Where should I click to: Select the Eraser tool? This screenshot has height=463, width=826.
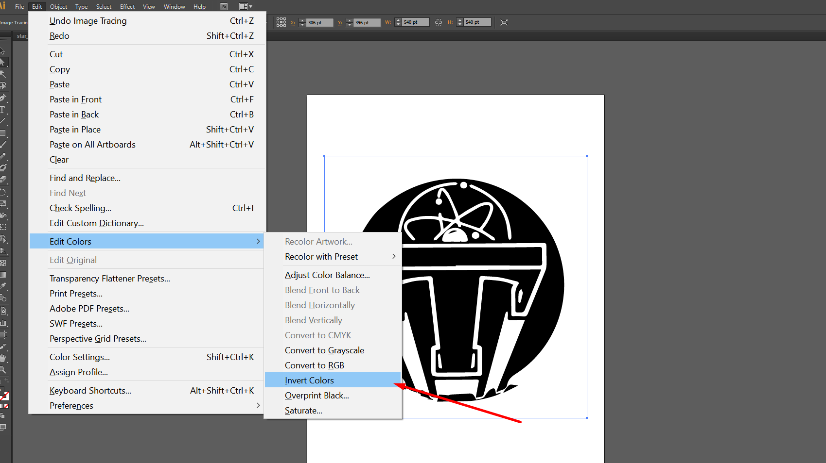pyautogui.click(x=3, y=180)
